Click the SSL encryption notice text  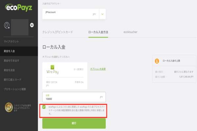pos(22,108)
